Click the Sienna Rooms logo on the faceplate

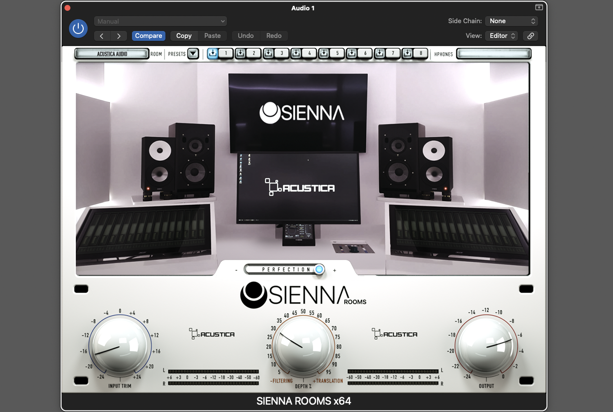[302, 294]
